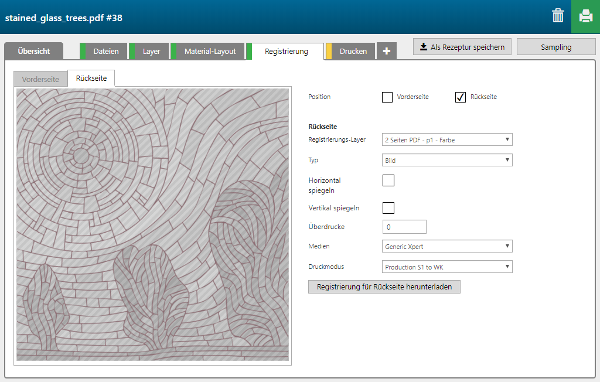The width and height of the screenshot is (600, 382).
Task: Toggle the Horizontal spiegeln checkbox
Action: [388, 180]
